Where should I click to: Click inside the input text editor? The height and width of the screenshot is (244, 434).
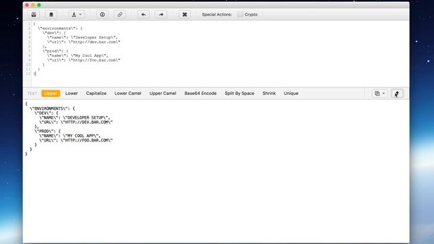point(220,54)
